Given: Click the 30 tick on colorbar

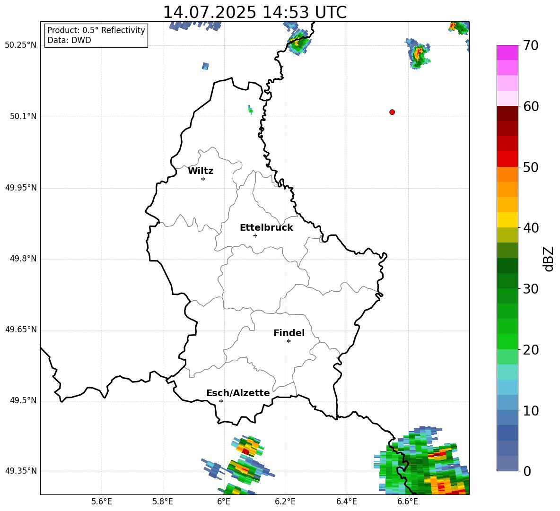Looking at the screenshot, I should [531, 289].
